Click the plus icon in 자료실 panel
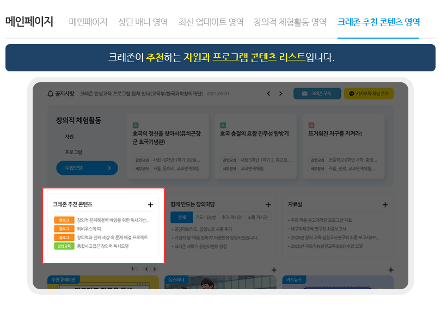The height and width of the screenshot is (311, 441). [385, 205]
